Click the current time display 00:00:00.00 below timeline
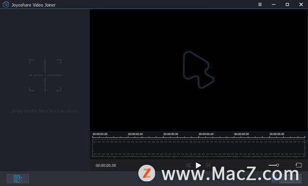308x186 pixels. (106, 165)
